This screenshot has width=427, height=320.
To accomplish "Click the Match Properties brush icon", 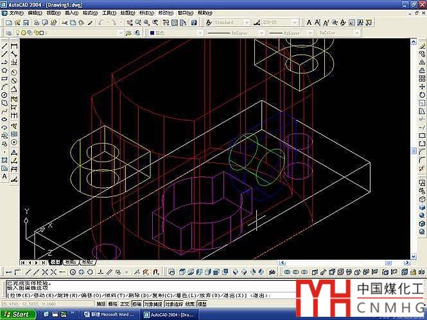I will pyautogui.click(x=90, y=22).
